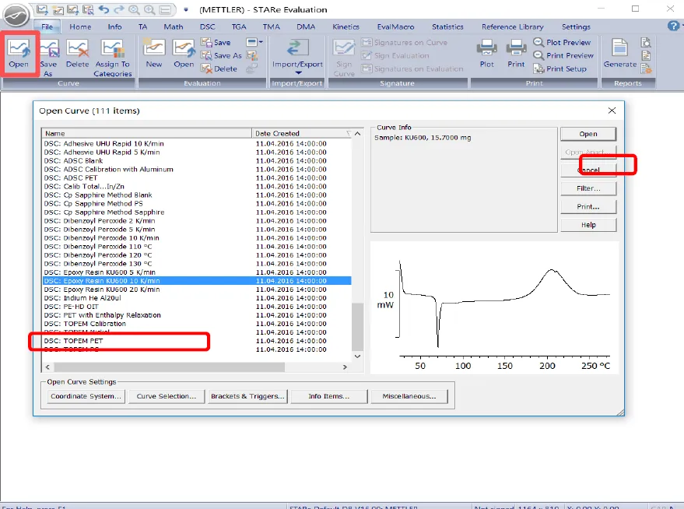This screenshot has width=684, height=509.
Task: Click the Name column header
Action: pos(146,133)
